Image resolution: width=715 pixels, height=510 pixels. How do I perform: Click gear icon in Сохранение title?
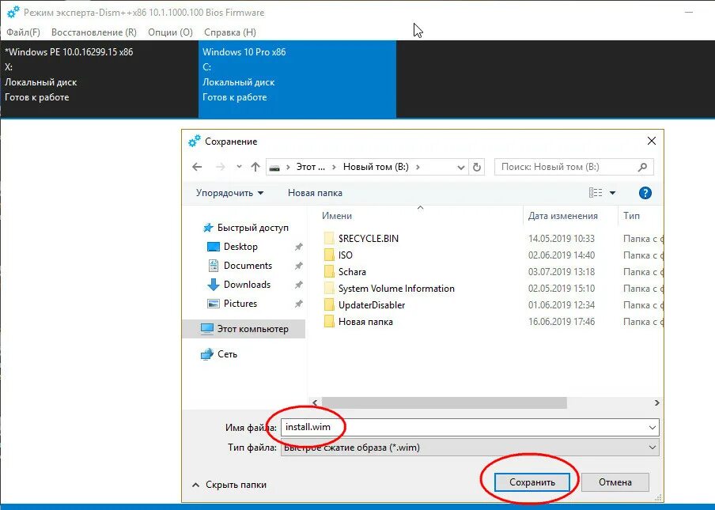(x=195, y=142)
